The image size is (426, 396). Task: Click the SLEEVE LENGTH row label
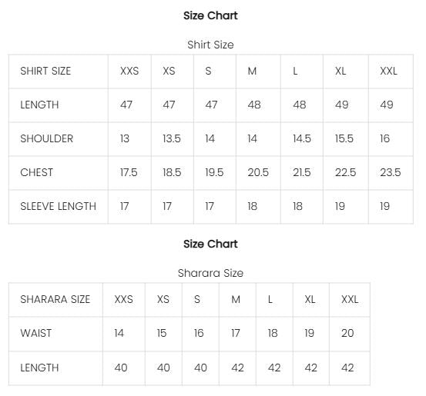click(58, 206)
